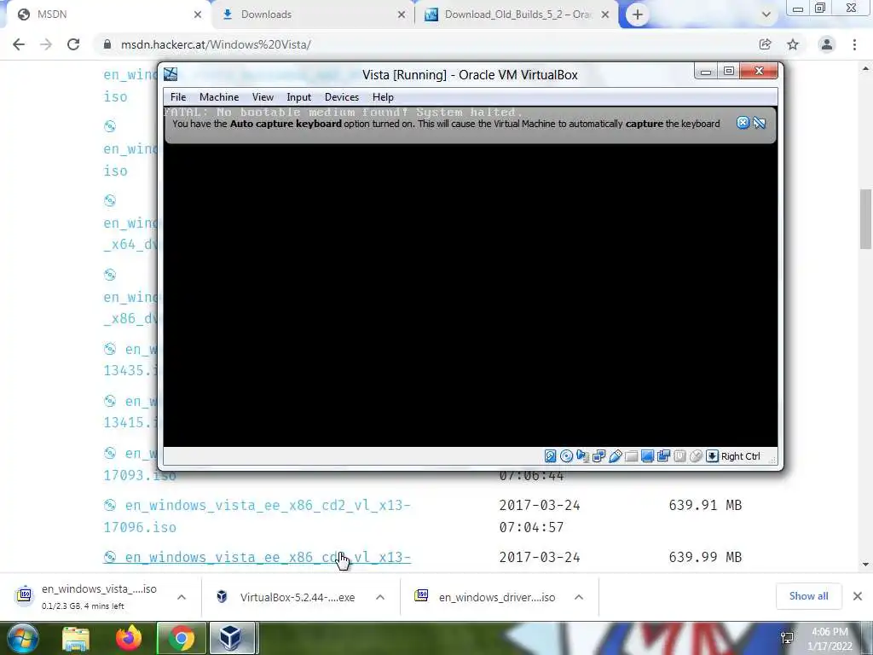Expand options for en_windows_driver iso download
The width and height of the screenshot is (873, 655).
(579, 597)
